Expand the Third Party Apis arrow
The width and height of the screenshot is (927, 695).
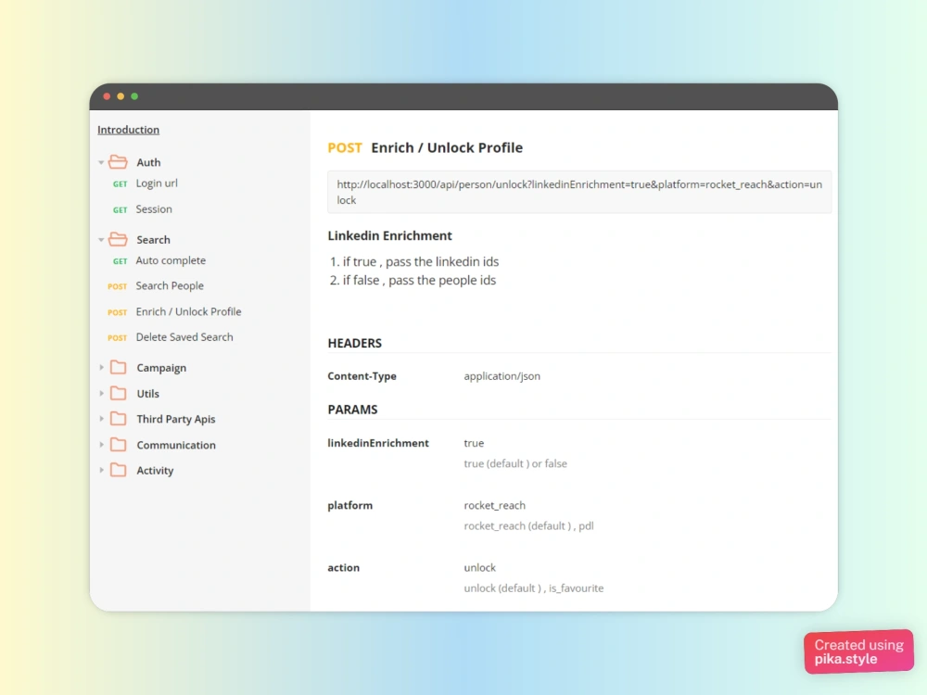pyautogui.click(x=101, y=419)
